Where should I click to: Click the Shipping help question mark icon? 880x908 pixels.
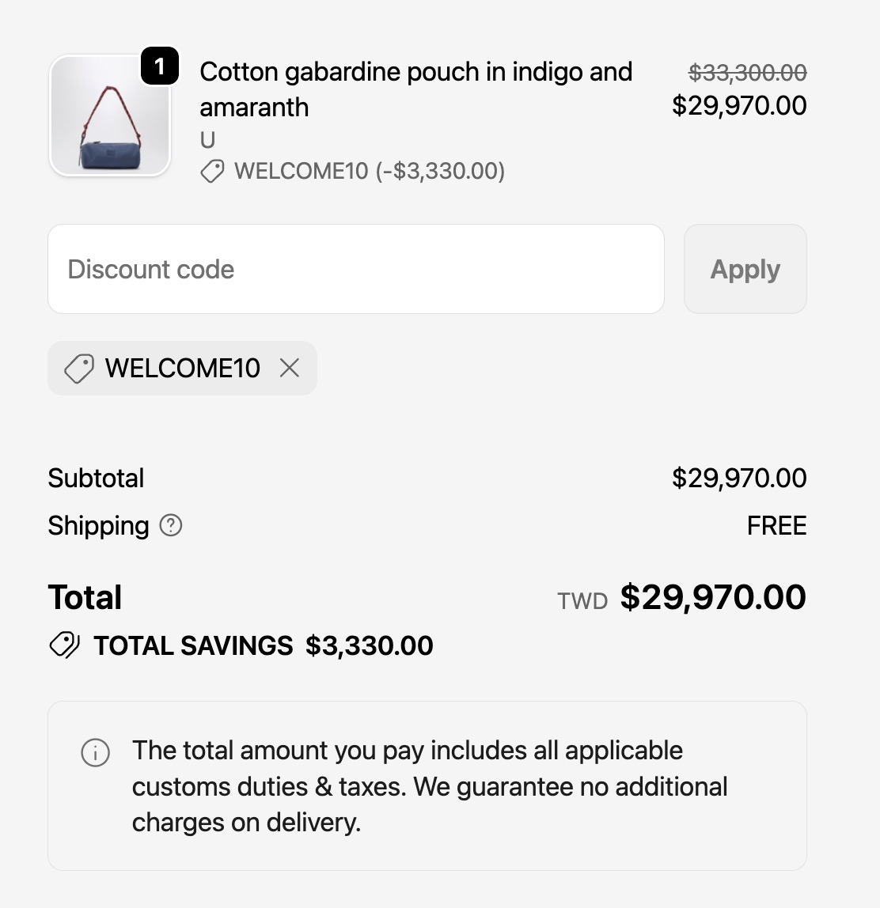pyautogui.click(x=171, y=525)
